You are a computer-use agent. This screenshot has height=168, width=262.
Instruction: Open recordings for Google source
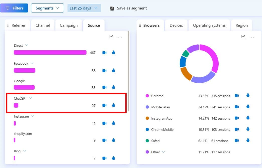point(105,87)
